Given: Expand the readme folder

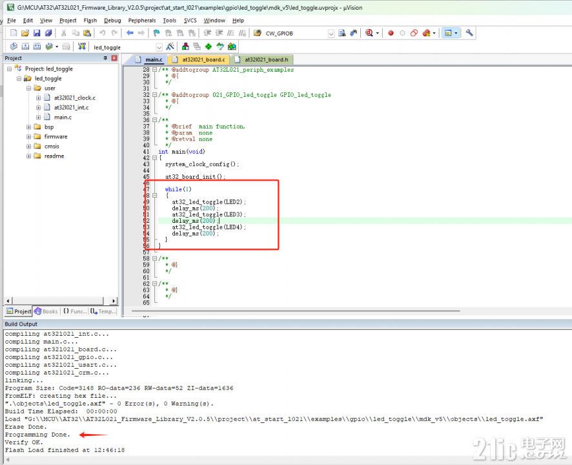Looking at the screenshot, I should pos(28,156).
